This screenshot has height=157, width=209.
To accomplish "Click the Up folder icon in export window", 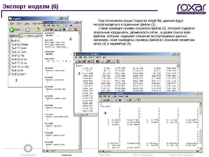I will click(37, 30).
